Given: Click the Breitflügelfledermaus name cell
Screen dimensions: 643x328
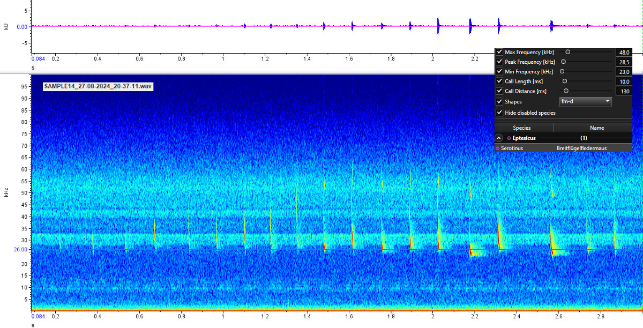Looking at the screenshot, I should (581, 148).
